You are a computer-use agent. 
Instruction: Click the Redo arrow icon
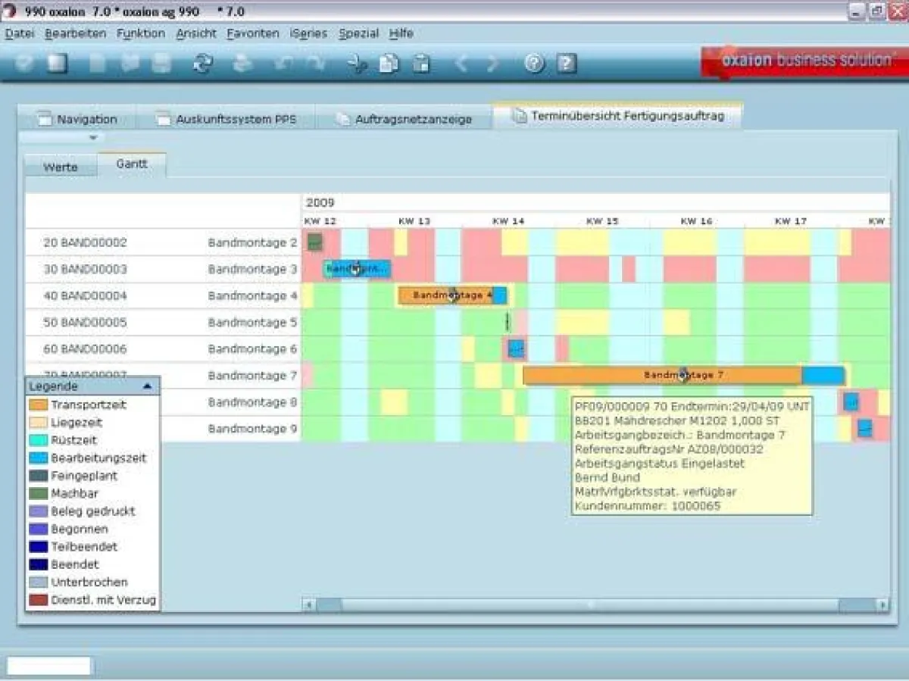point(315,64)
